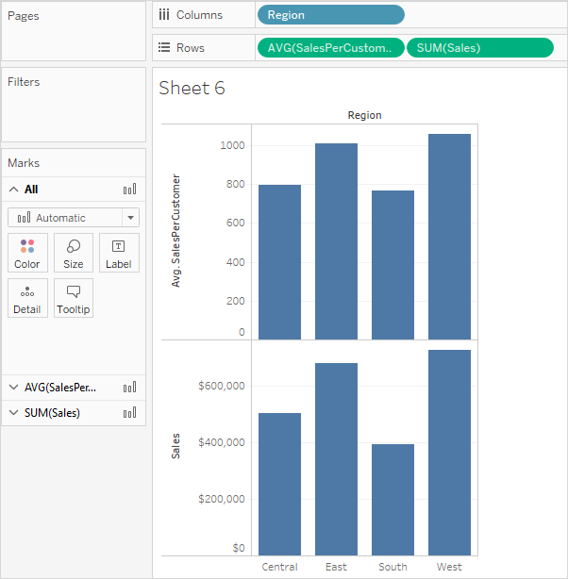Viewport: 568px width, 579px height.
Task: Click the West bar in Sales chart
Action: coord(449,453)
